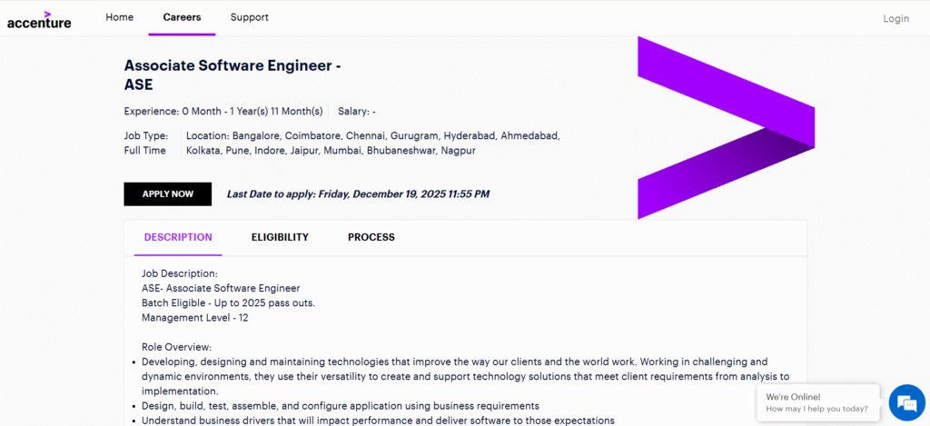Click the last date to apply text

(358, 194)
